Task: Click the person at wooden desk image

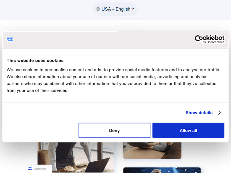Action: tap(152, 150)
